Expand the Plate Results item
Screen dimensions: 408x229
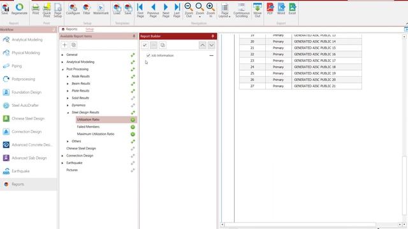click(x=68, y=91)
